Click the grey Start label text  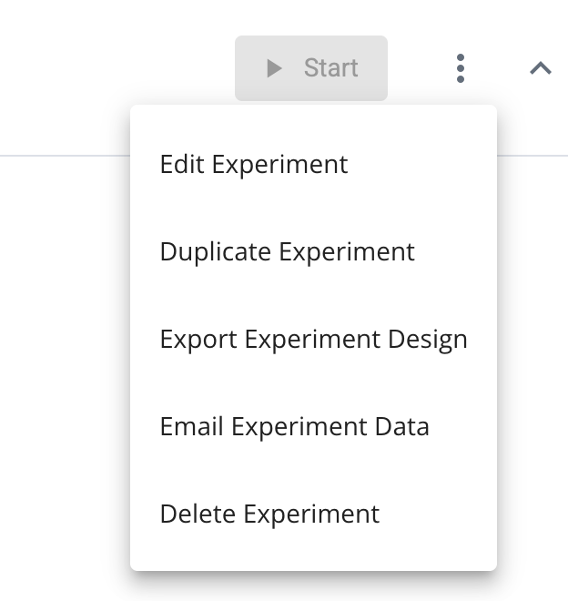(x=330, y=68)
